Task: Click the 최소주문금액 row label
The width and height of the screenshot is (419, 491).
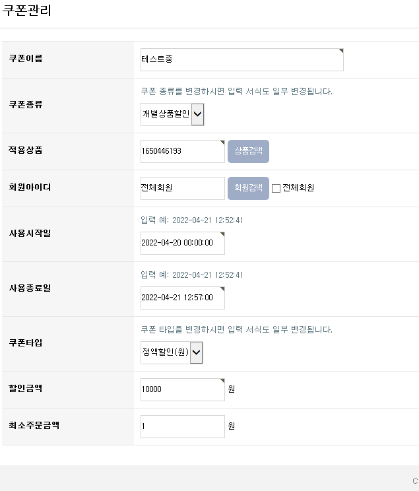Action: tap(34, 425)
